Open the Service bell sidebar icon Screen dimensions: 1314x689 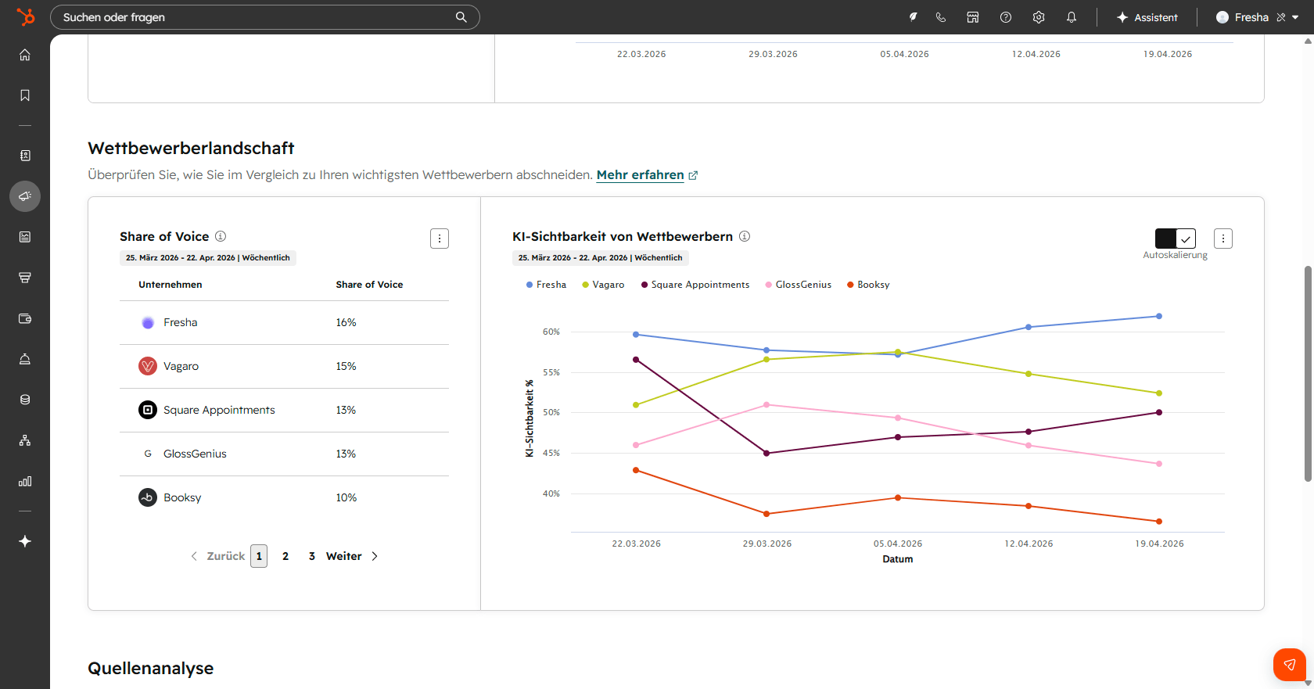(x=25, y=359)
